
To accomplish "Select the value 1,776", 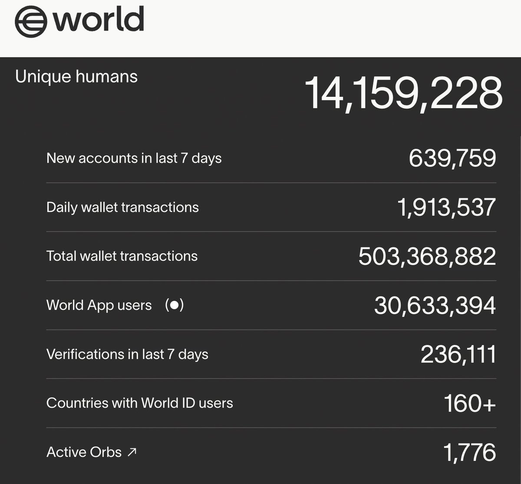I will [x=470, y=452].
